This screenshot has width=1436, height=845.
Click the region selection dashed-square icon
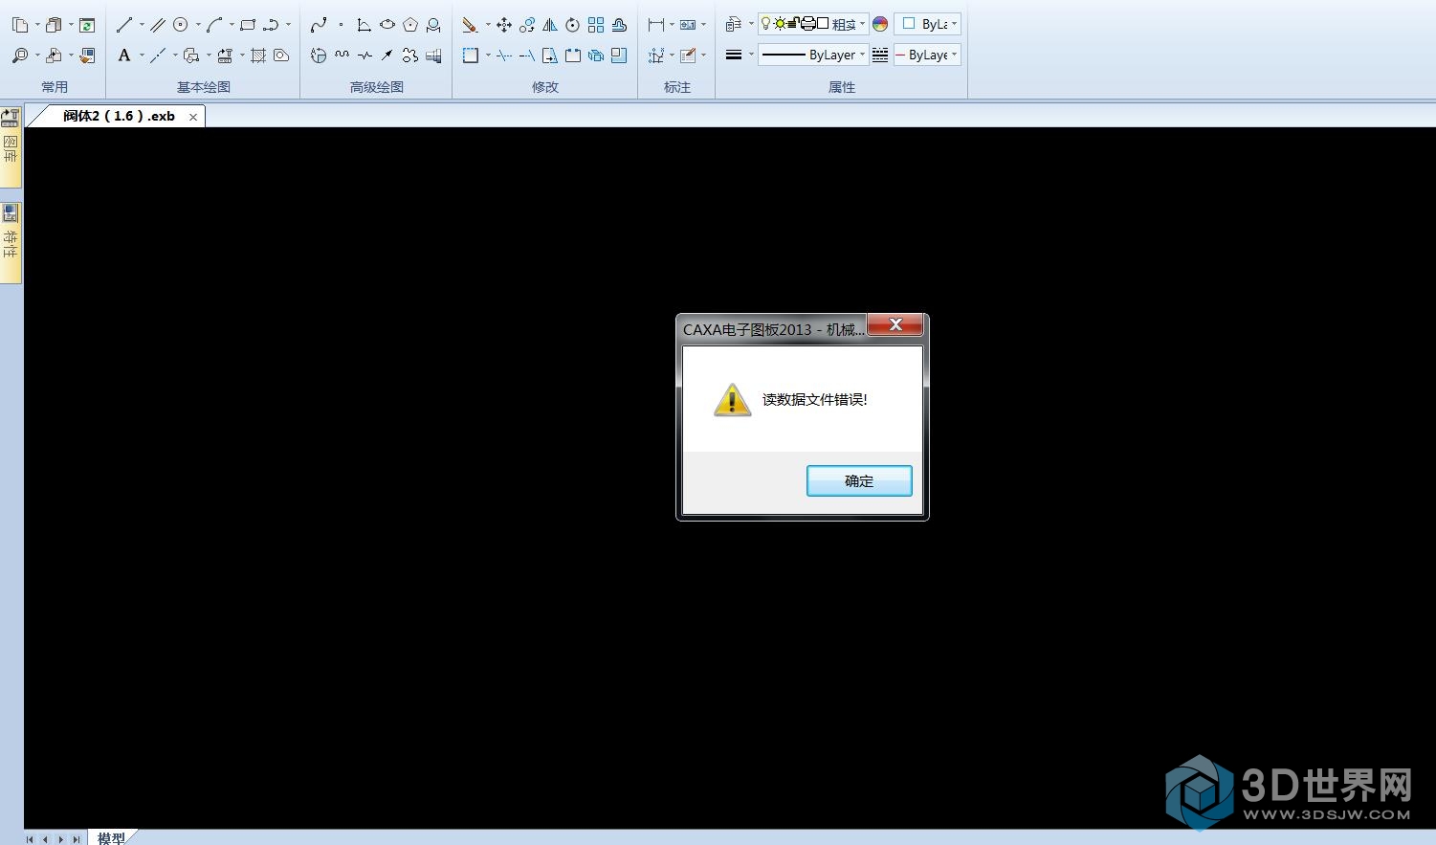tap(470, 56)
